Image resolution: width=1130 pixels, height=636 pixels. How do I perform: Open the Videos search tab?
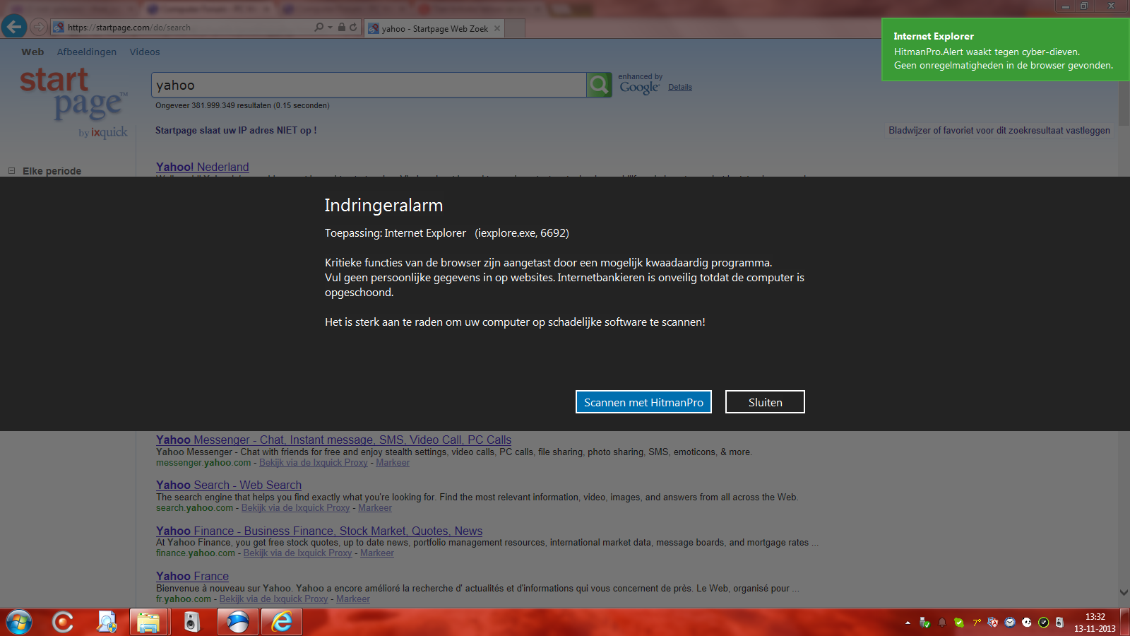[x=145, y=52]
